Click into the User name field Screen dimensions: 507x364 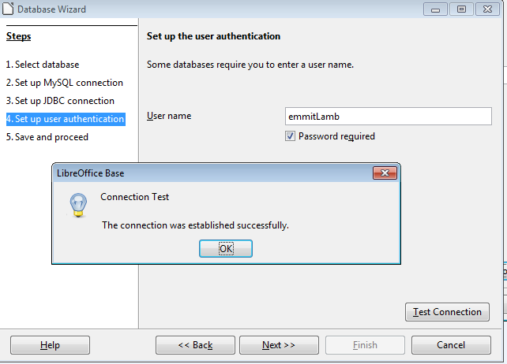[389, 117]
